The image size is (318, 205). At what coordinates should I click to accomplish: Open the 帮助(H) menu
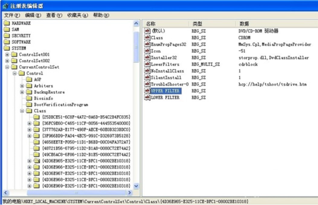click(x=101, y=15)
